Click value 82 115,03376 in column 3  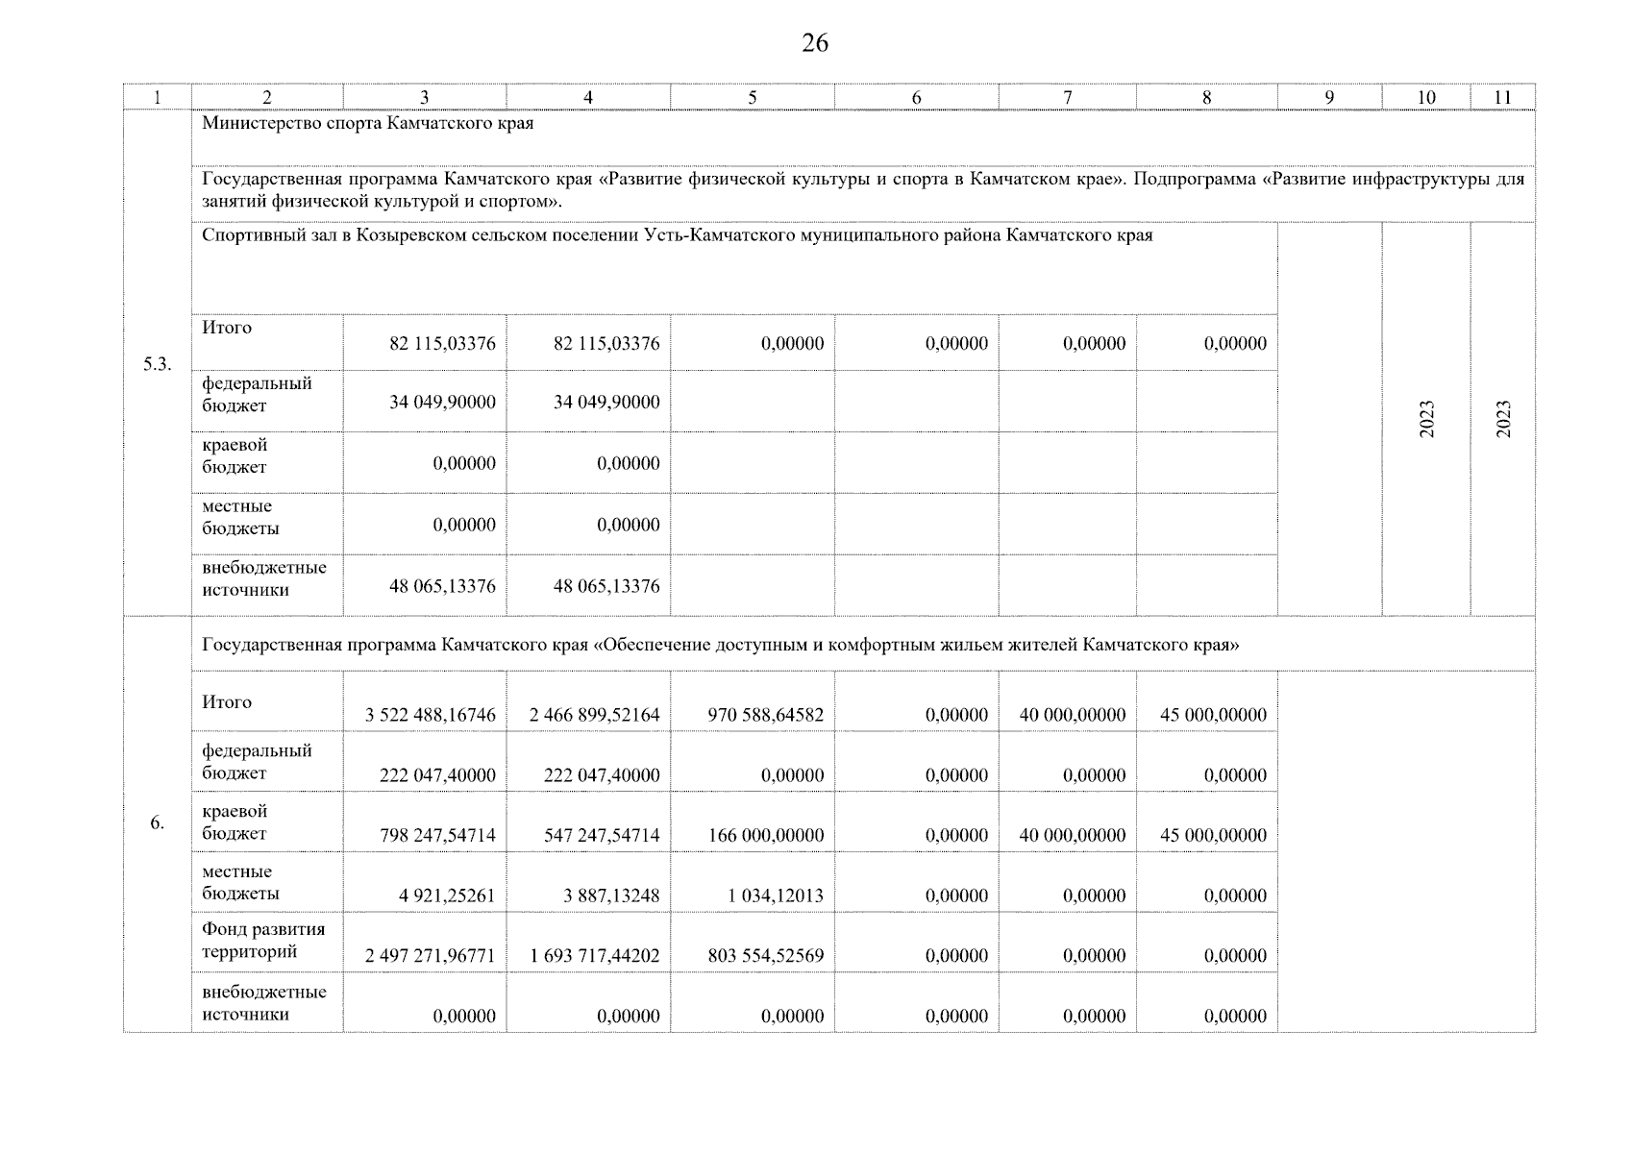(442, 344)
